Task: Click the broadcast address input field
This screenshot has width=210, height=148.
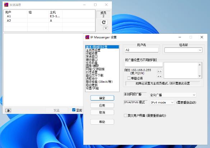Action: point(144,65)
